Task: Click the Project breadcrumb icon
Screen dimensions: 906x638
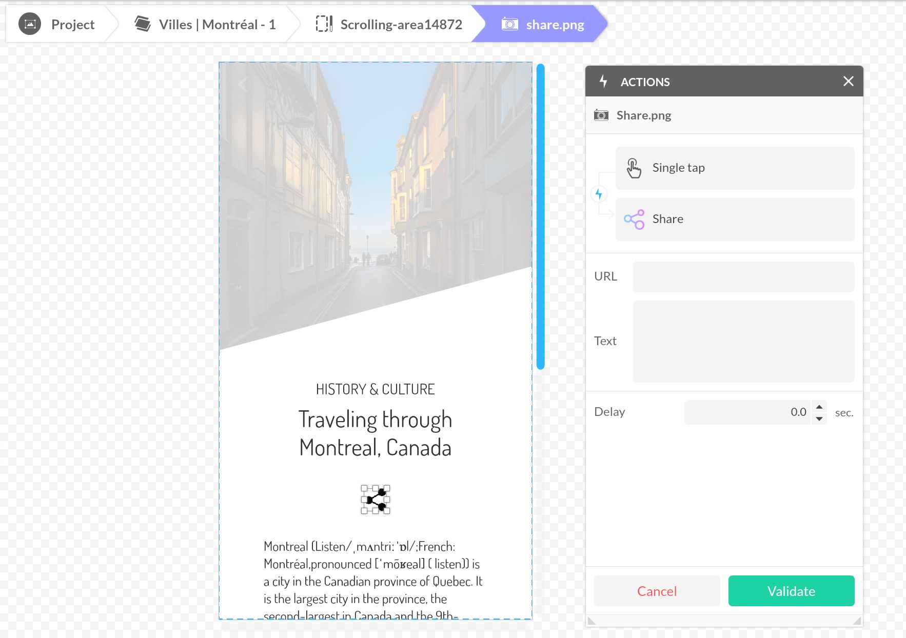Action: tap(30, 24)
